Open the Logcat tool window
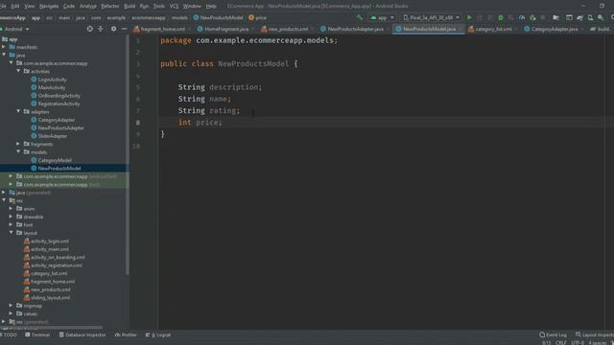 158,334
